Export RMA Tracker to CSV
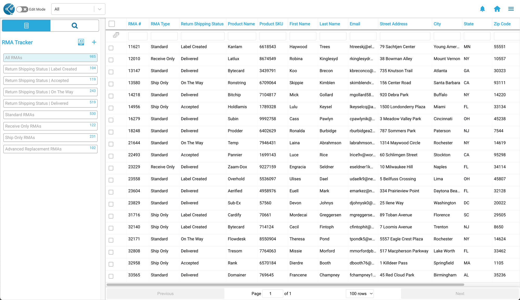This screenshot has width=520, height=300. 81,42
